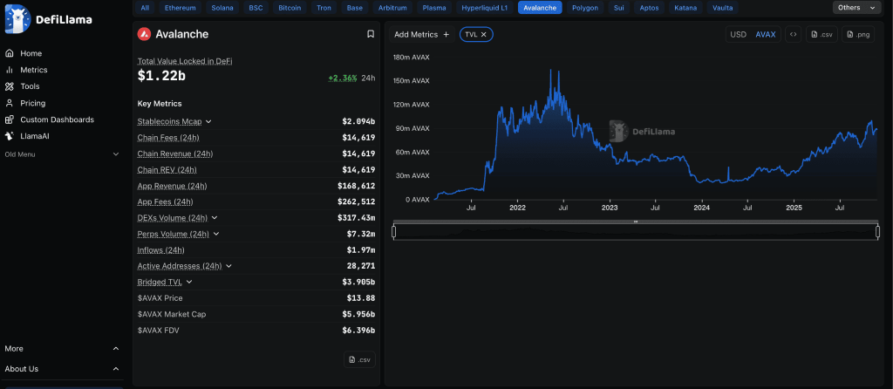
Task: Open Custom Dashboards in sidebar
Action: tap(56, 119)
